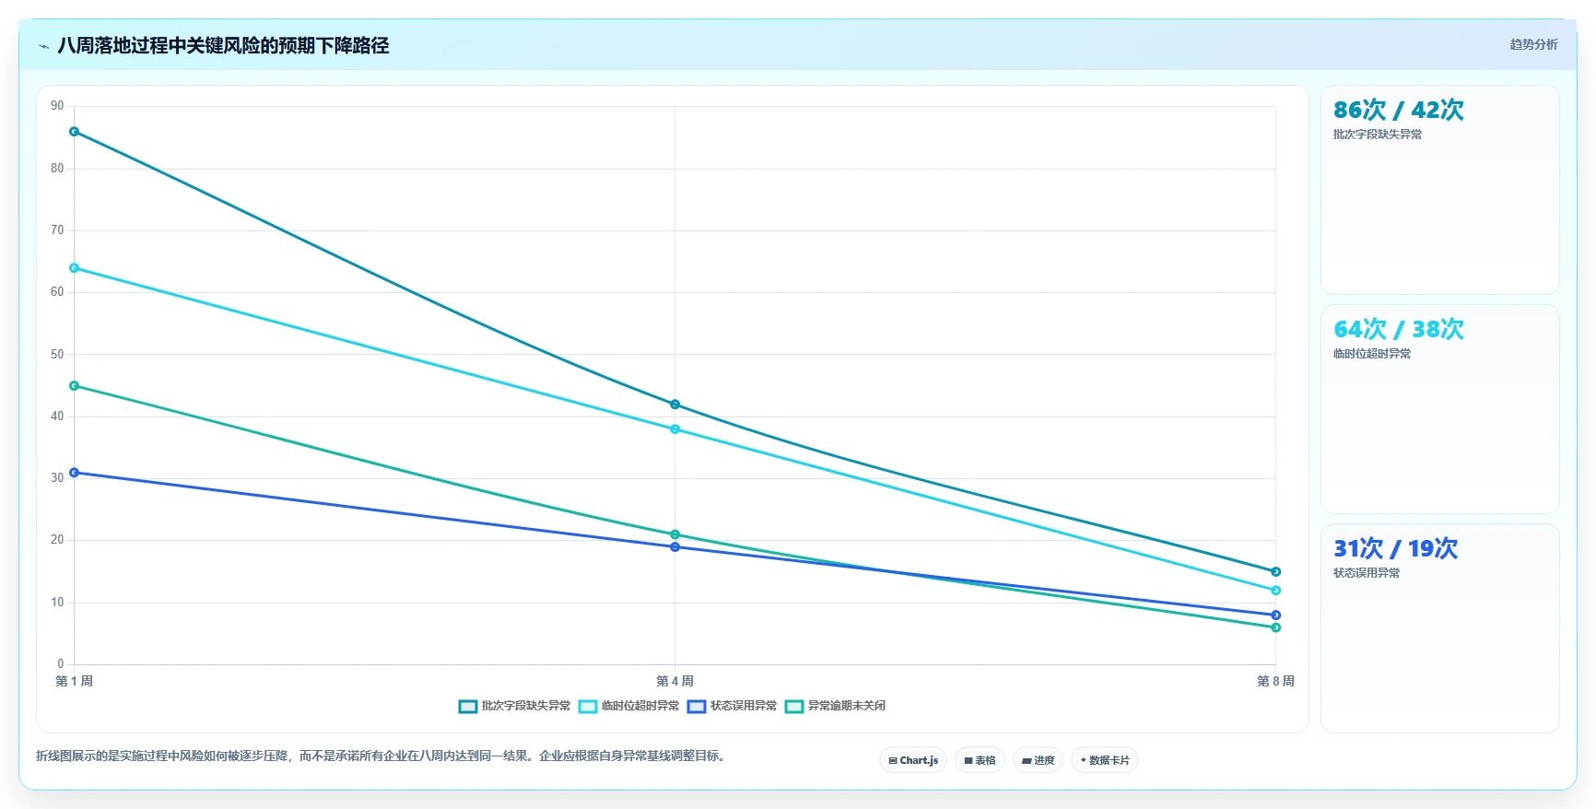Select the 批次字段缺失异常 point at 第 4 周 (42)

pyautogui.click(x=675, y=404)
